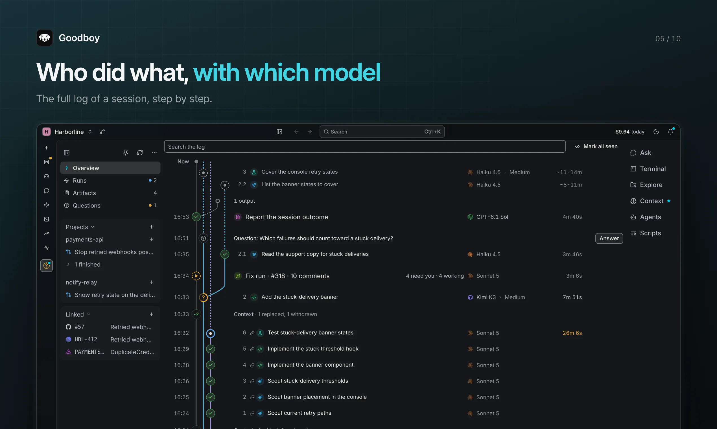Image resolution: width=717 pixels, height=429 pixels.
Task: Add new project with Projects plus
Action: 152,227
